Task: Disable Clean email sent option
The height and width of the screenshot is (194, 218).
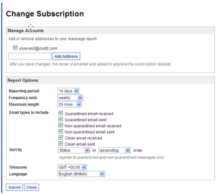Action: tap(60, 144)
